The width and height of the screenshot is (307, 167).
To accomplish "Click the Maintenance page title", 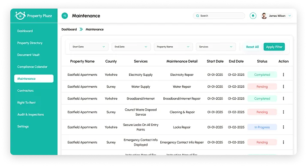I will (86, 16).
